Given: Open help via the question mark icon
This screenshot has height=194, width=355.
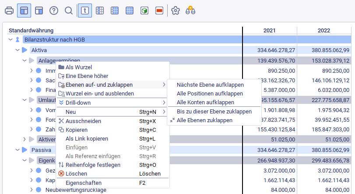Looking at the screenshot, I should 54,11.
